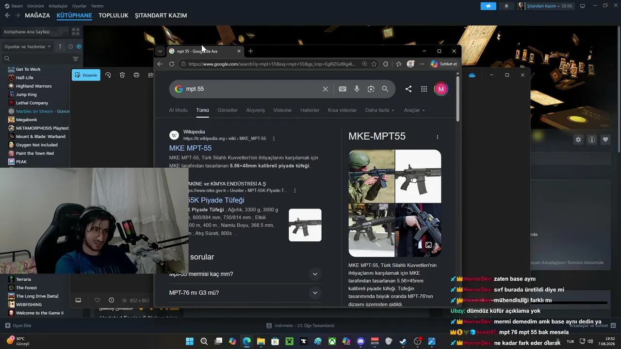Click the info icon in photo viewer footer
Viewport: 621px width, 349px height.
111,300
